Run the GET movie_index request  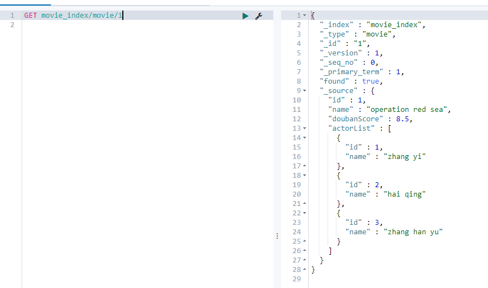(245, 16)
